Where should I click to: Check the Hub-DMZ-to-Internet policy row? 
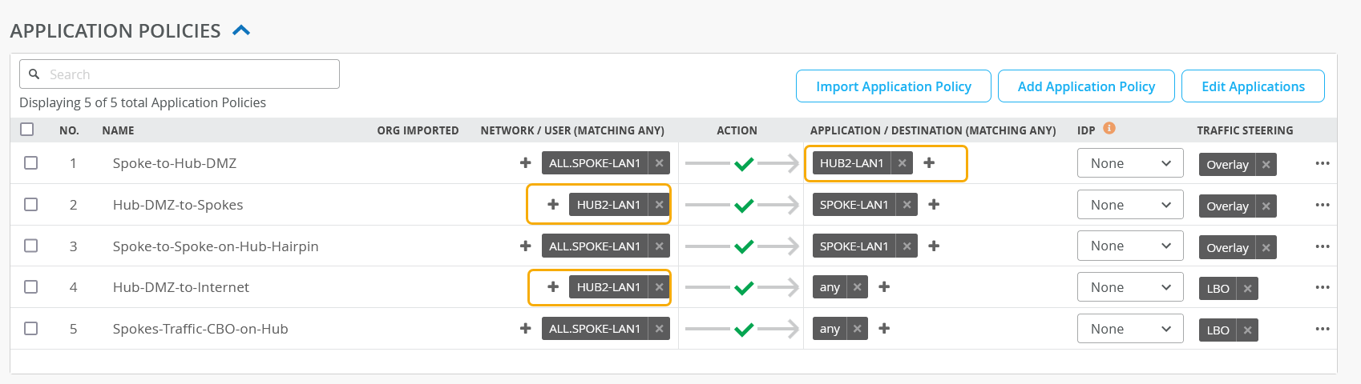(x=31, y=287)
